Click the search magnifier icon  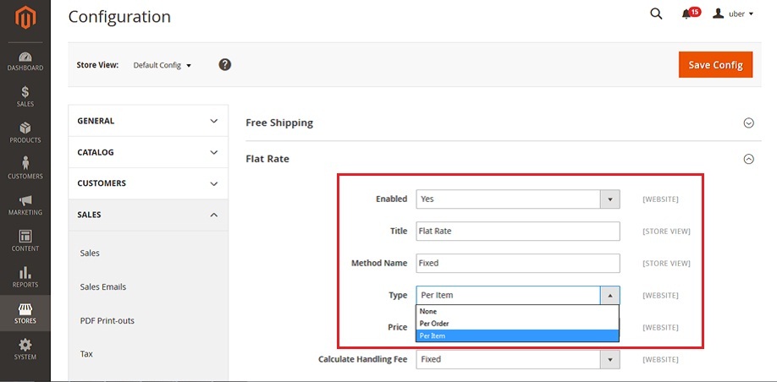pyautogui.click(x=656, y=14)
